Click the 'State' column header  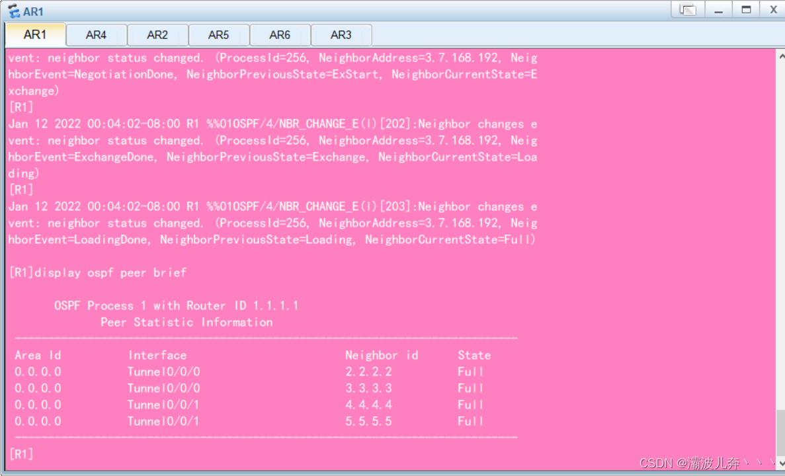click(x=474, y=356)
